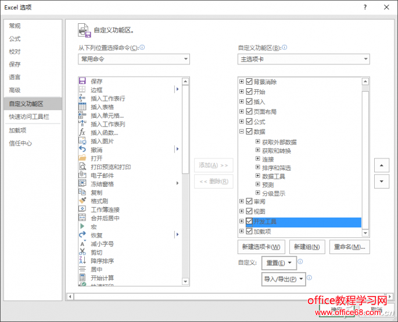Click the fx 插入函数 icon
This screenshot has height=322, width=398.
coord(83,132)
